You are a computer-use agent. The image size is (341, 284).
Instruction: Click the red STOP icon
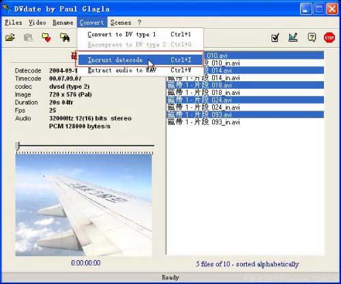(329, 38)
